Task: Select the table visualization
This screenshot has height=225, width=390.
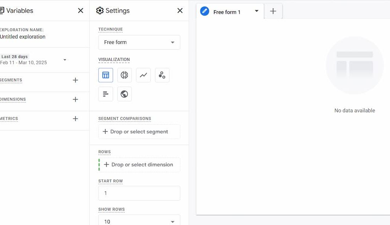Action: click(105, 75)
